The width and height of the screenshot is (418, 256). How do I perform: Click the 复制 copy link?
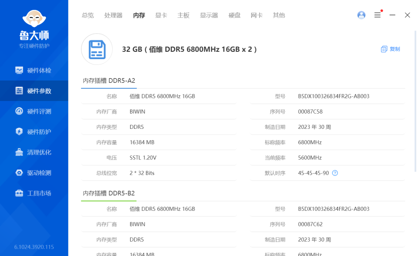point(394,49)
